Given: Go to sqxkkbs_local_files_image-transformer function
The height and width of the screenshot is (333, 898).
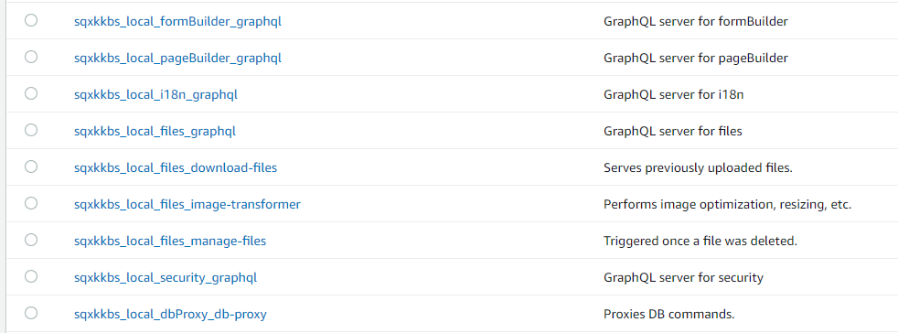Looking at the screenshot, I should pyautogui.click(x=187, y=205).
